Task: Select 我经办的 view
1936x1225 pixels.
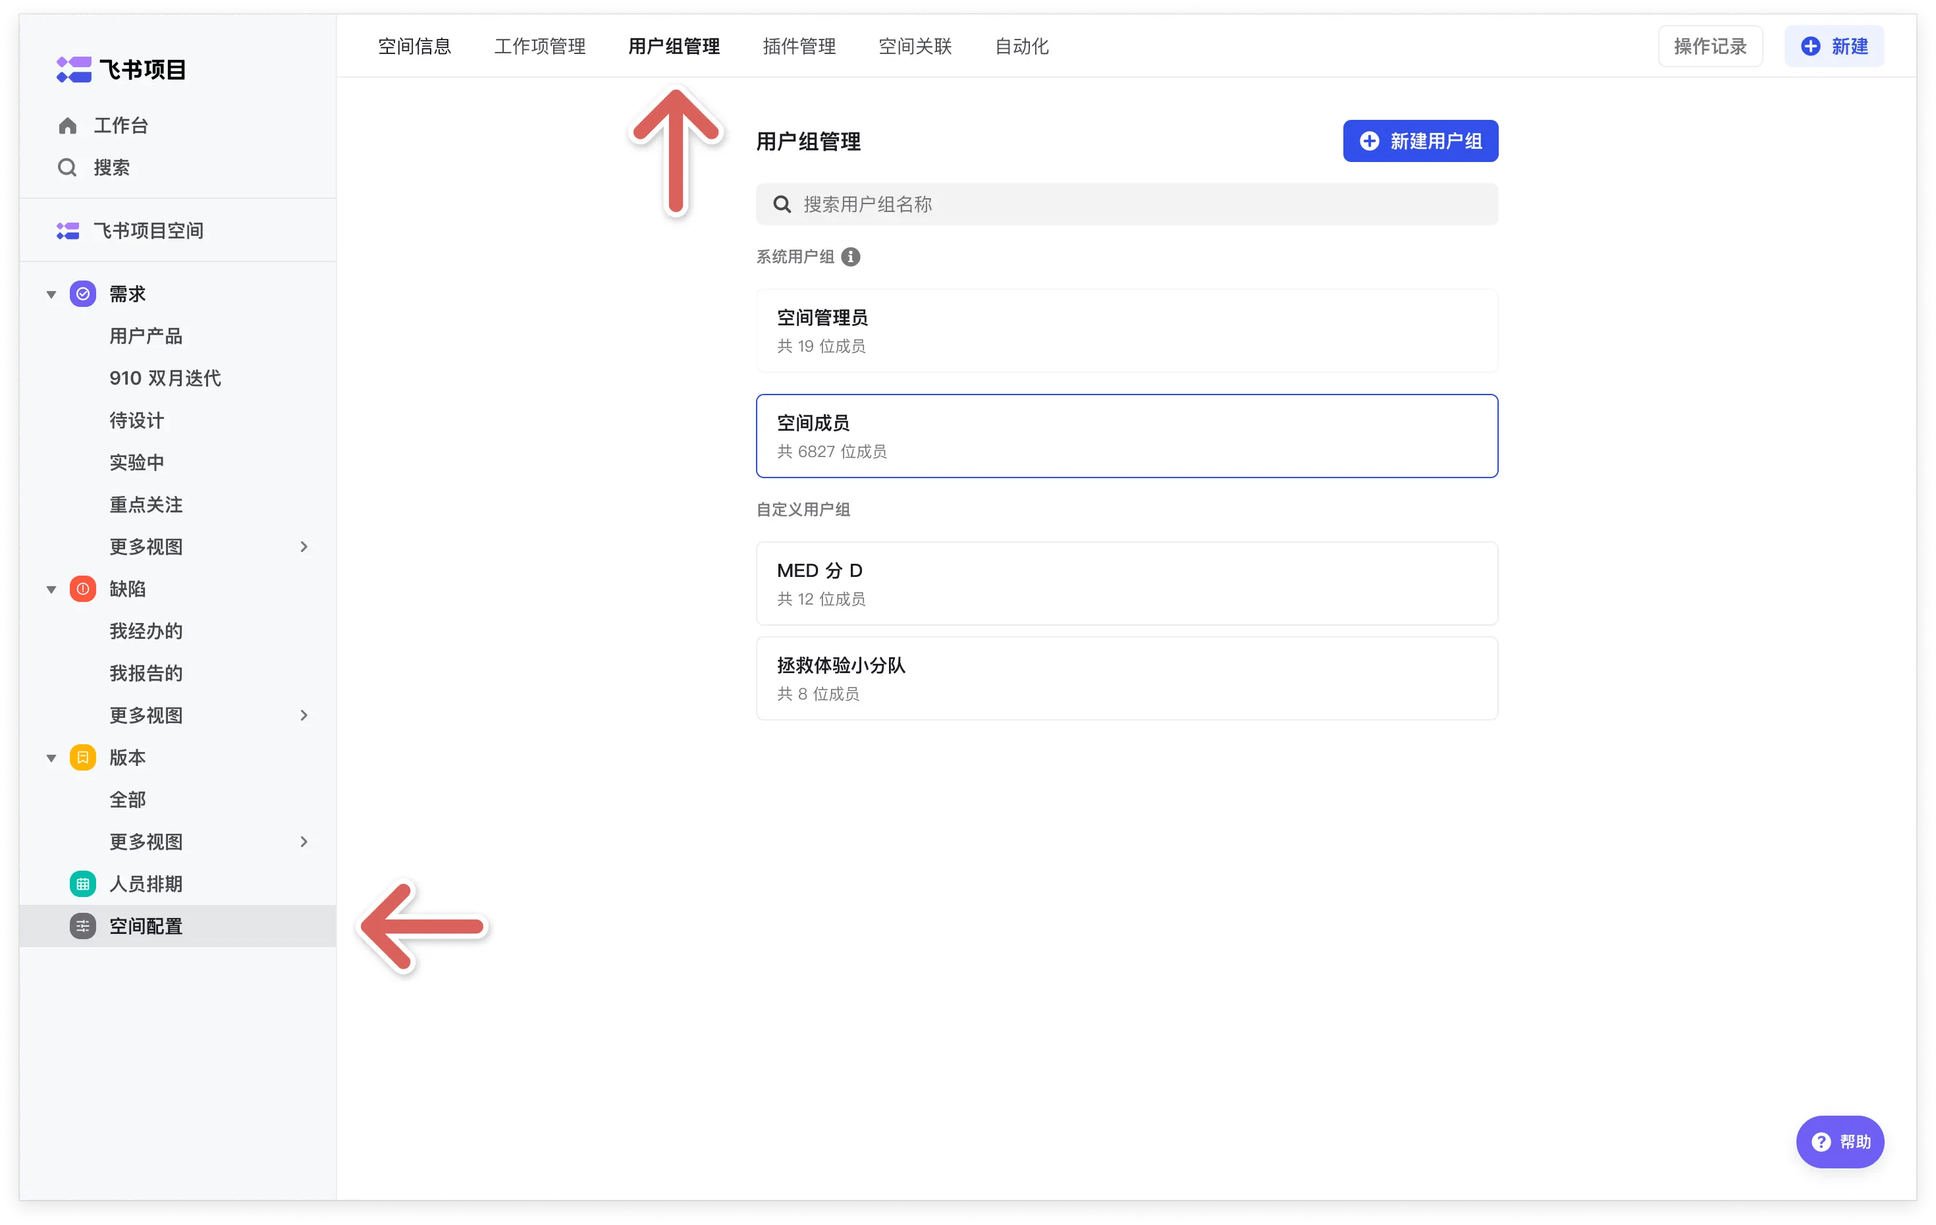Action: click(146, 632)
